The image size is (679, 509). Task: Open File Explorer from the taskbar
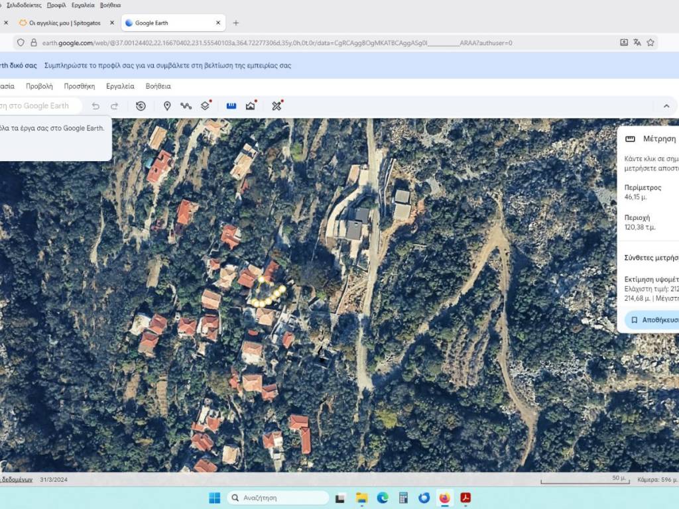point(361,498)
